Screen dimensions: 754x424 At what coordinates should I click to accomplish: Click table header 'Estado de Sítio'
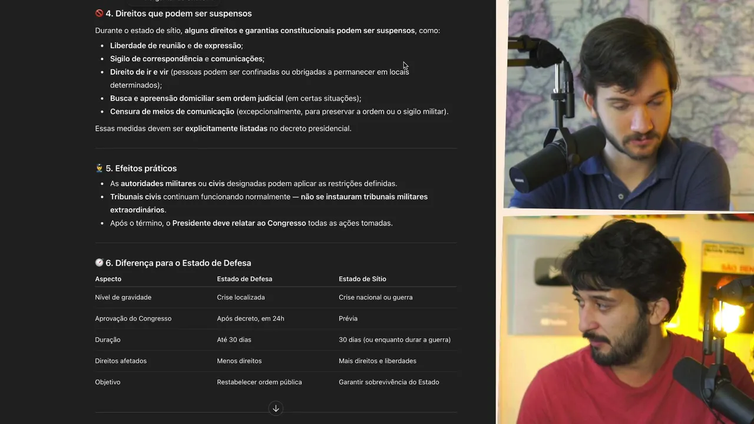click(362, 279)
